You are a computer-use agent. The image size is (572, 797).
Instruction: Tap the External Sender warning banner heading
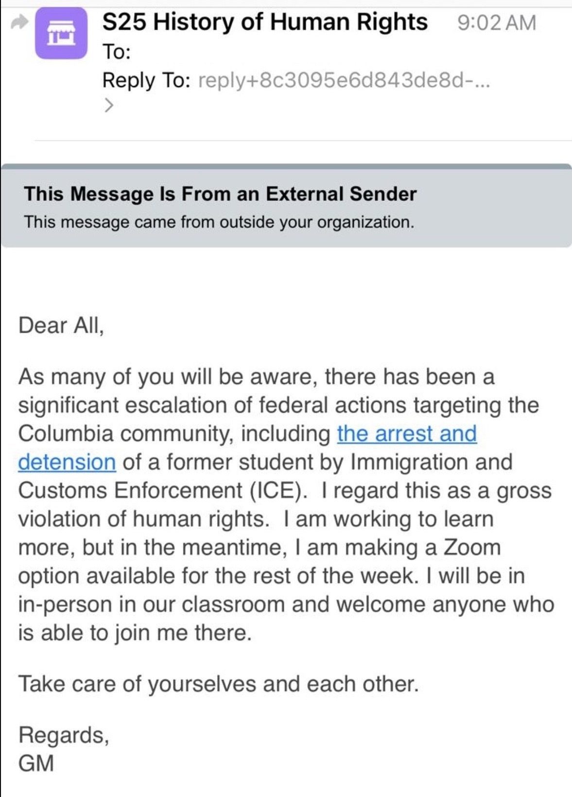[220, 194]
